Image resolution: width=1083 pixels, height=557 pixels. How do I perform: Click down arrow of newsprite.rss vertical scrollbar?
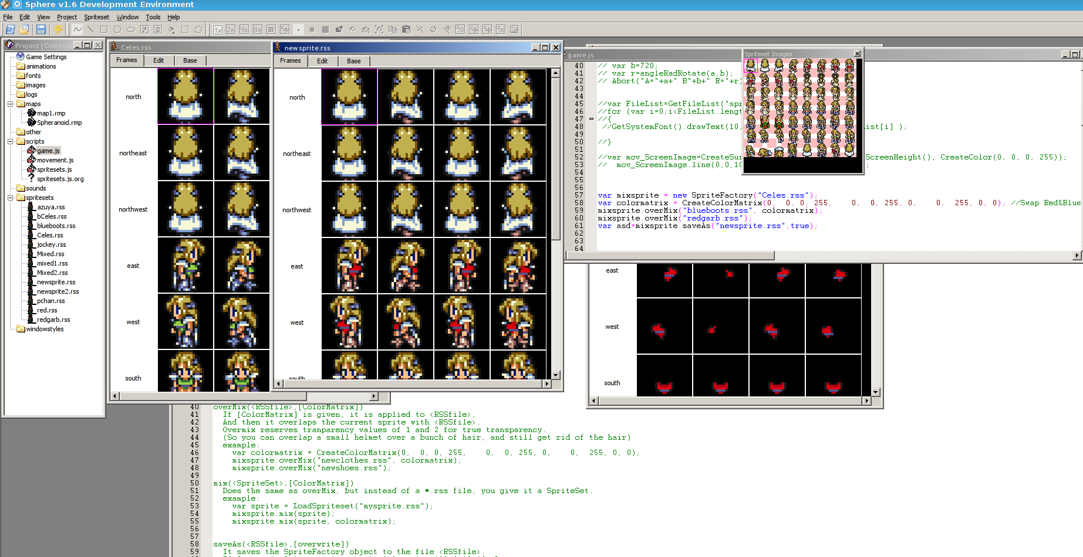click(x=555, y=375)
